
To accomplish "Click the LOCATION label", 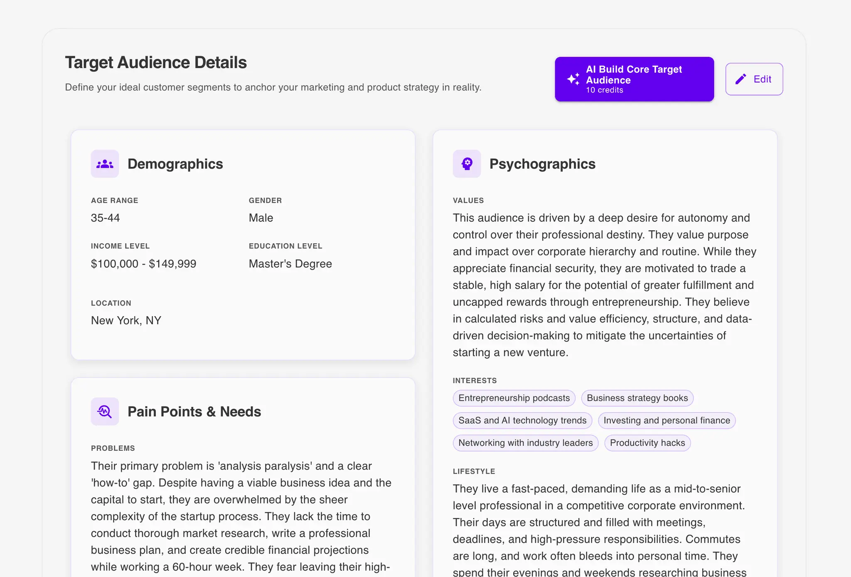I will (111, 303).
